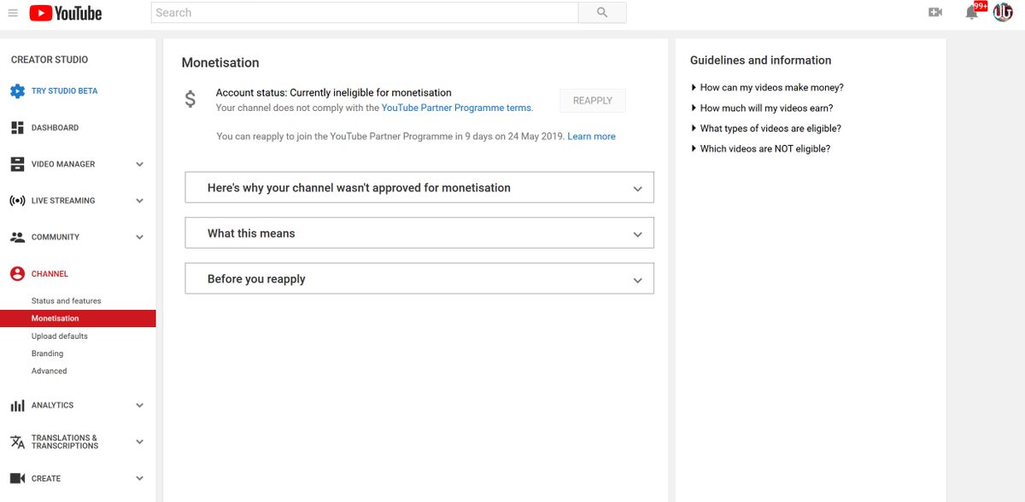Image resolution: width=1025 pixels, height=502 pixels.
Task: Click the search magnifier button
Action: [602, 13]
